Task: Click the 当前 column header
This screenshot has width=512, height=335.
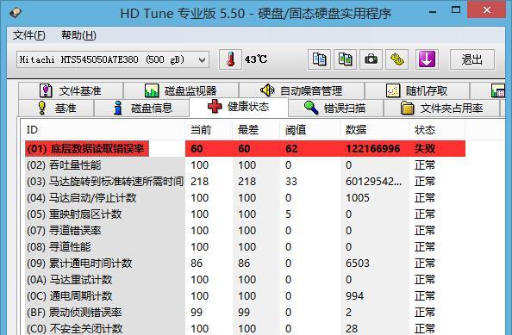Action: tap(209, 130)
